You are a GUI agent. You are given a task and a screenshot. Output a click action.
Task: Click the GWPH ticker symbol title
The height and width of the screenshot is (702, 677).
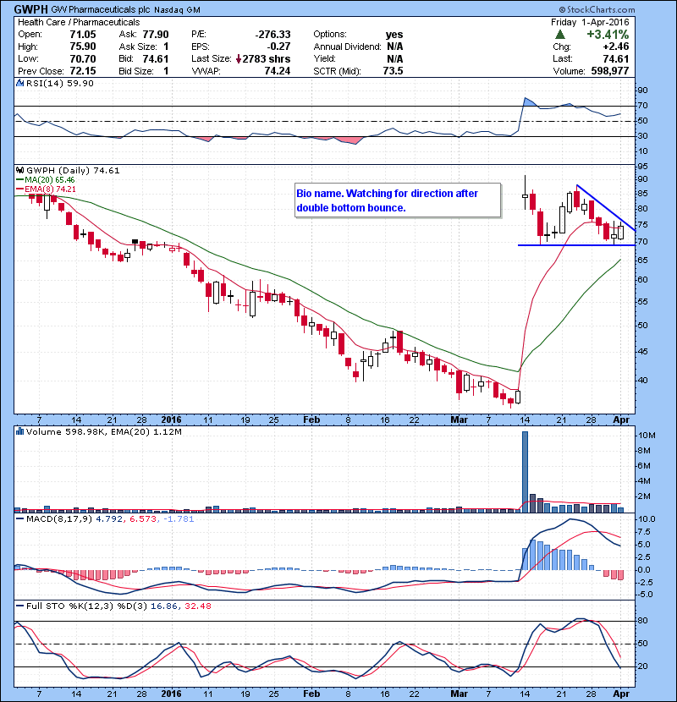tap(31, 9)
